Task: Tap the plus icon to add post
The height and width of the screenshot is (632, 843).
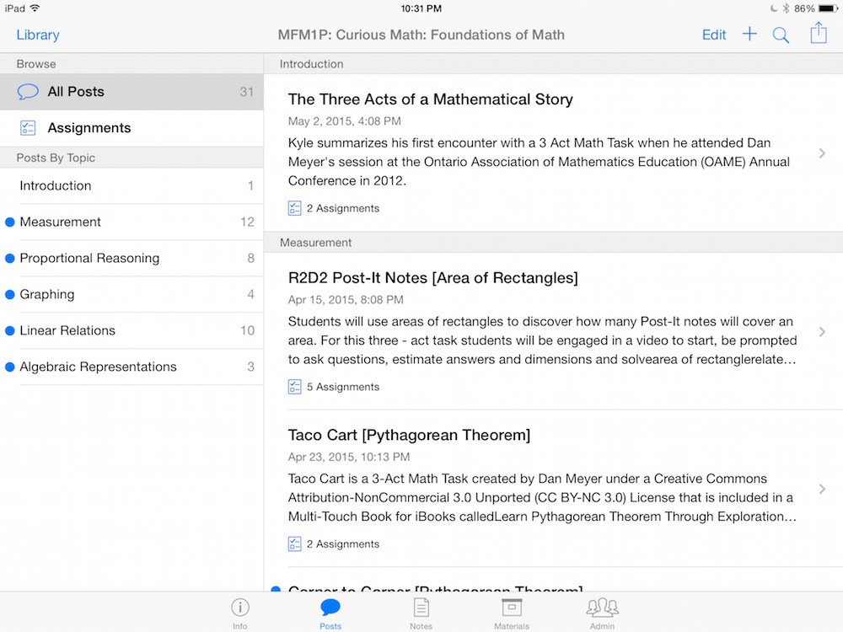Action: tap(749, 35)
